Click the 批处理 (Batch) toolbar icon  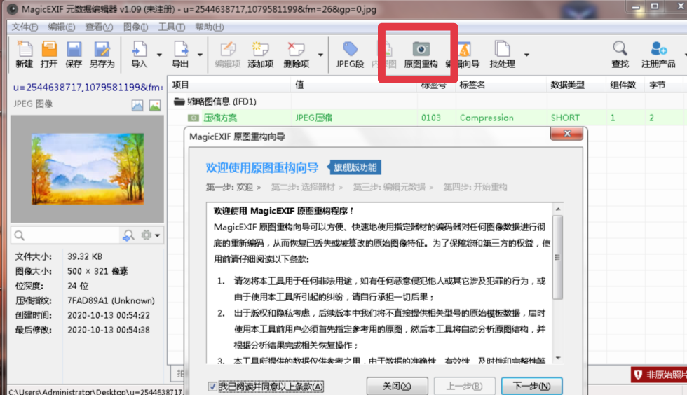tap(502, 49)
